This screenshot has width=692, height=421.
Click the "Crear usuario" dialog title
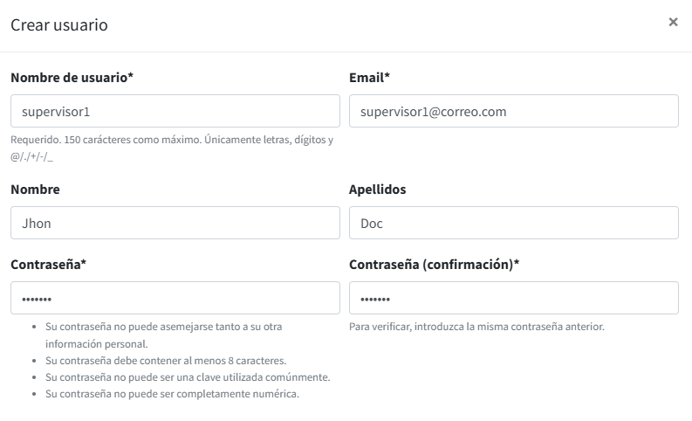[59, 24]
